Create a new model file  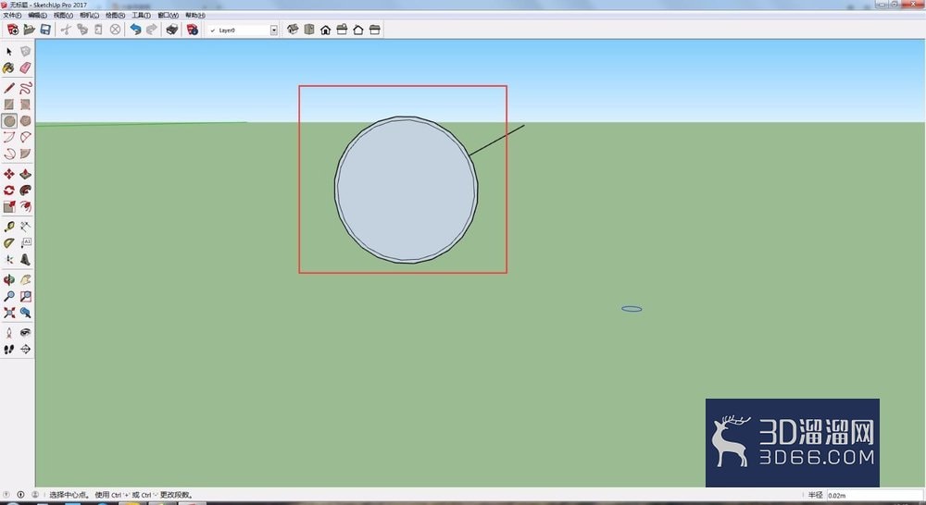pyautogui.click(x=12, y=30)
